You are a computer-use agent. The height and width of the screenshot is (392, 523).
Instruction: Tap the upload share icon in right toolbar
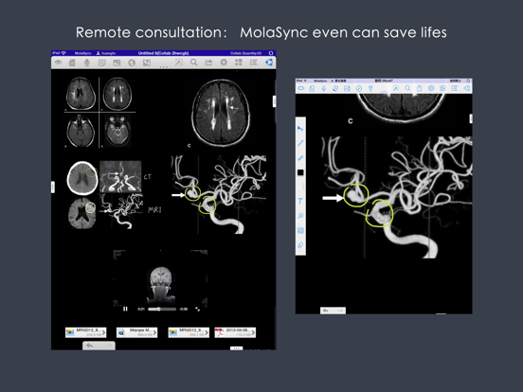click(x=420, y=88)
